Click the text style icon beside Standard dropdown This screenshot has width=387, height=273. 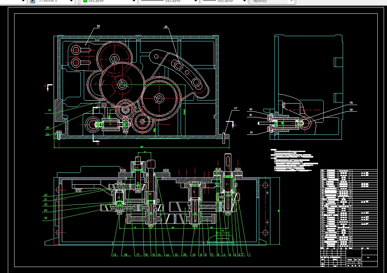tap(32, 1)
